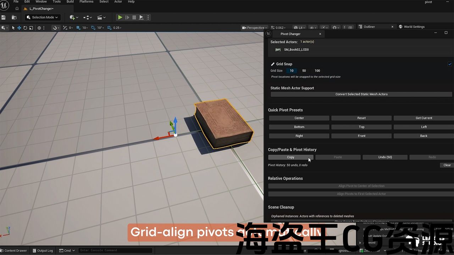
Task: Open the Selection Mode dropdown
Action: click(43, 17)
